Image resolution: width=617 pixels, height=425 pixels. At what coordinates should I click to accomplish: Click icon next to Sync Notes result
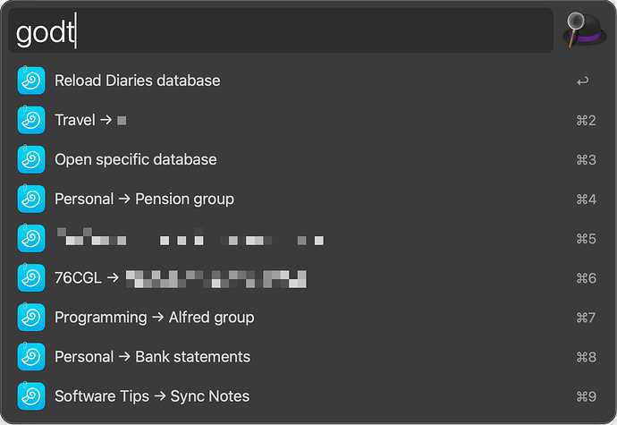pyautogui.click(x=31, y=395)
